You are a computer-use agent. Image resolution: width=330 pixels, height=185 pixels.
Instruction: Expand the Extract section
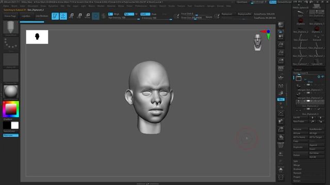[x=297, y=181]
